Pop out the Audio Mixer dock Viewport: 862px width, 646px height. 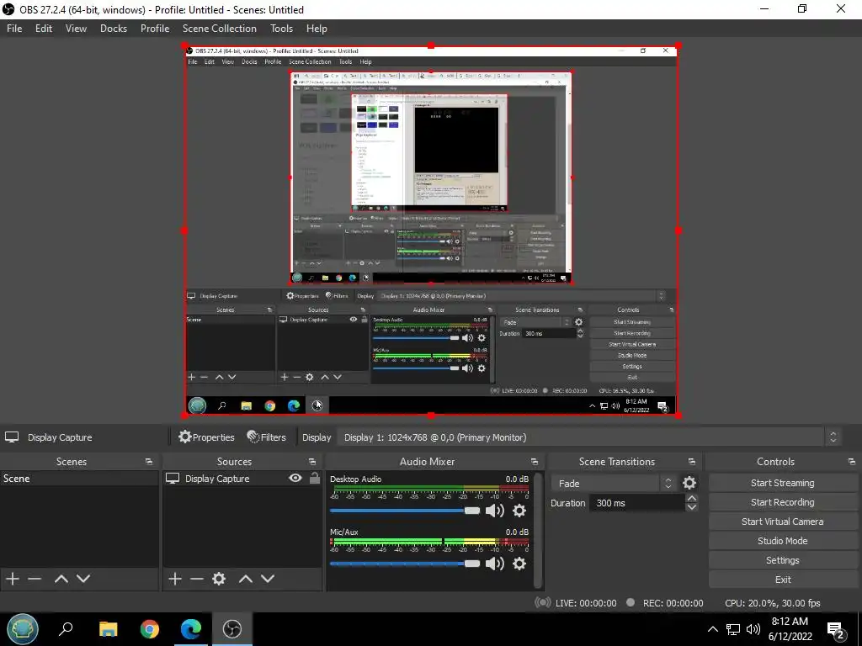pos(535,462)
